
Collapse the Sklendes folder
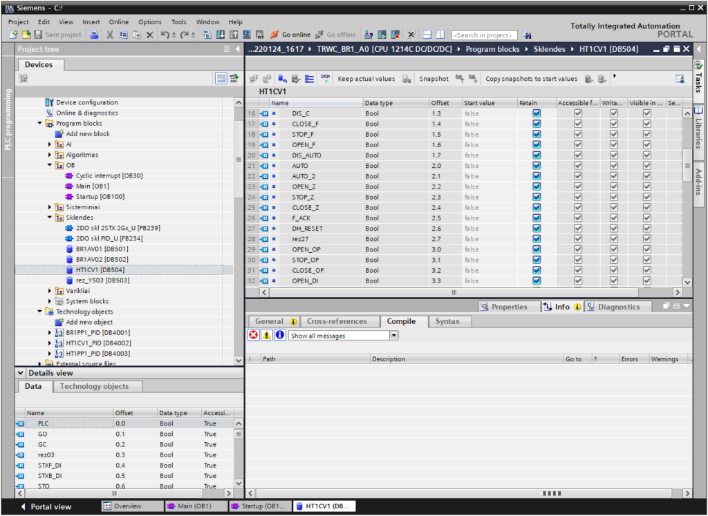[50, 218]
